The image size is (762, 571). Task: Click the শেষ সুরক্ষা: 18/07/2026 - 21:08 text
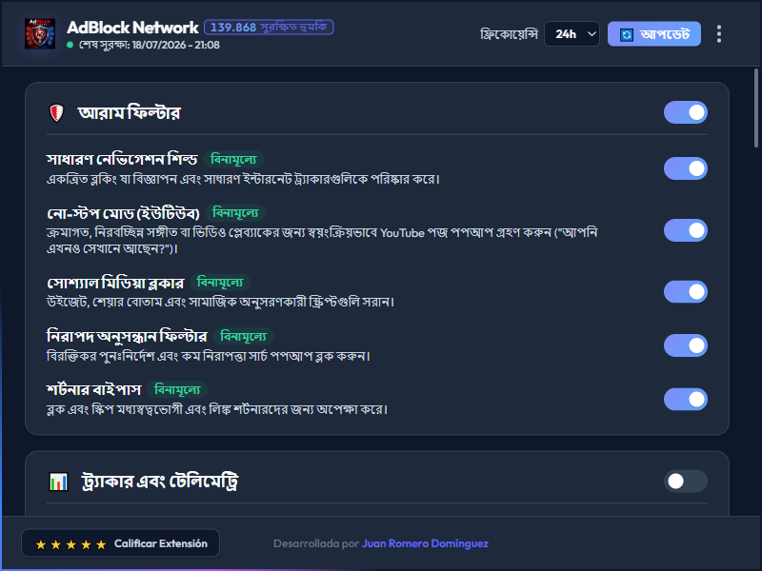coord(150,45)
